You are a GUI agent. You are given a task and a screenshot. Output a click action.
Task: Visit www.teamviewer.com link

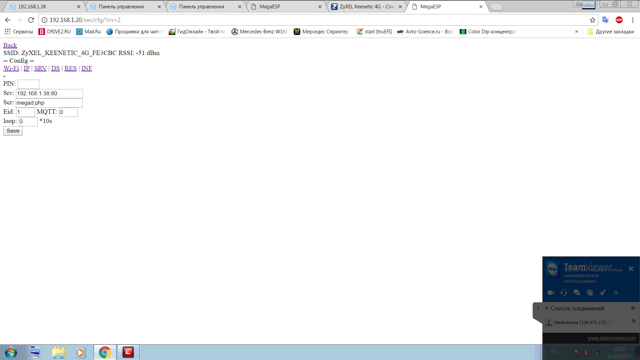pyautogui.click(x=612, y=338)
